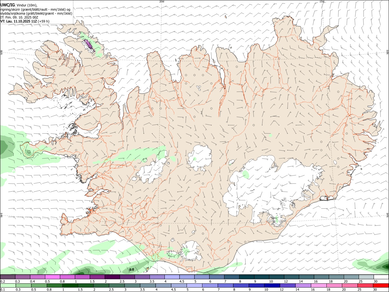Click the '2.5' value label in bottom legend
Image resolution: width=389 pixels, height=292 pixels.
[x=111, y=290]
